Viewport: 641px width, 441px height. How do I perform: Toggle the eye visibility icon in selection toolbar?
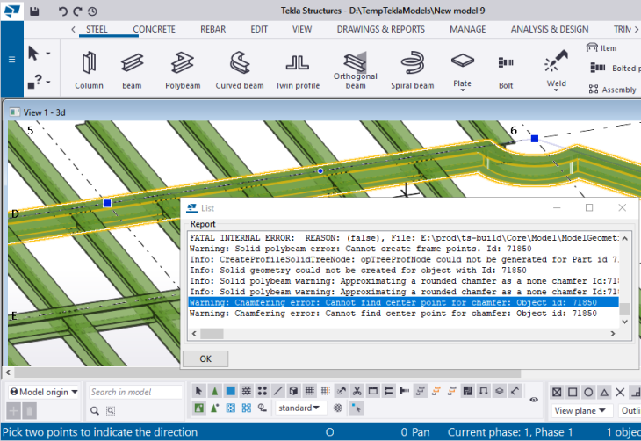534,400
